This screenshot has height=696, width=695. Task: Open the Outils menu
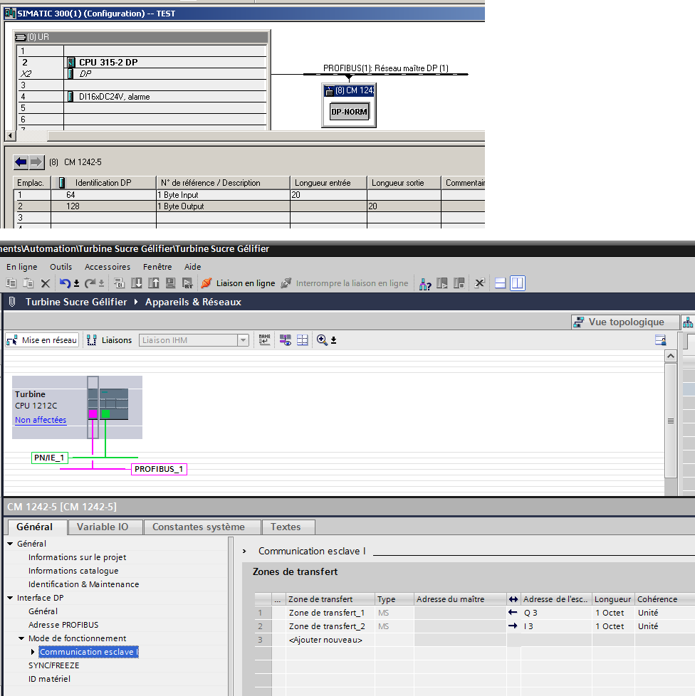tap(61, 267)
